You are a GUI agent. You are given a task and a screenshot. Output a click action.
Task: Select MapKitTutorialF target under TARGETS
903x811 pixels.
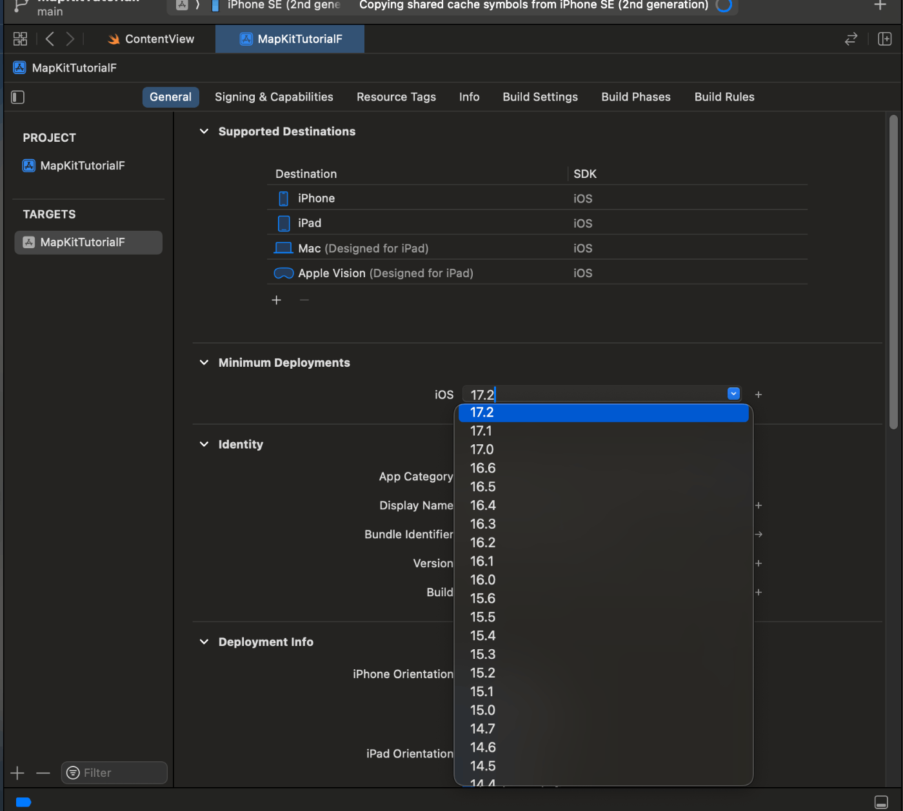pyautogui.click(x=88, y=242)
